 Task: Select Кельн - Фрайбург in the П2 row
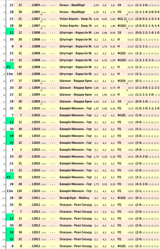72,12
